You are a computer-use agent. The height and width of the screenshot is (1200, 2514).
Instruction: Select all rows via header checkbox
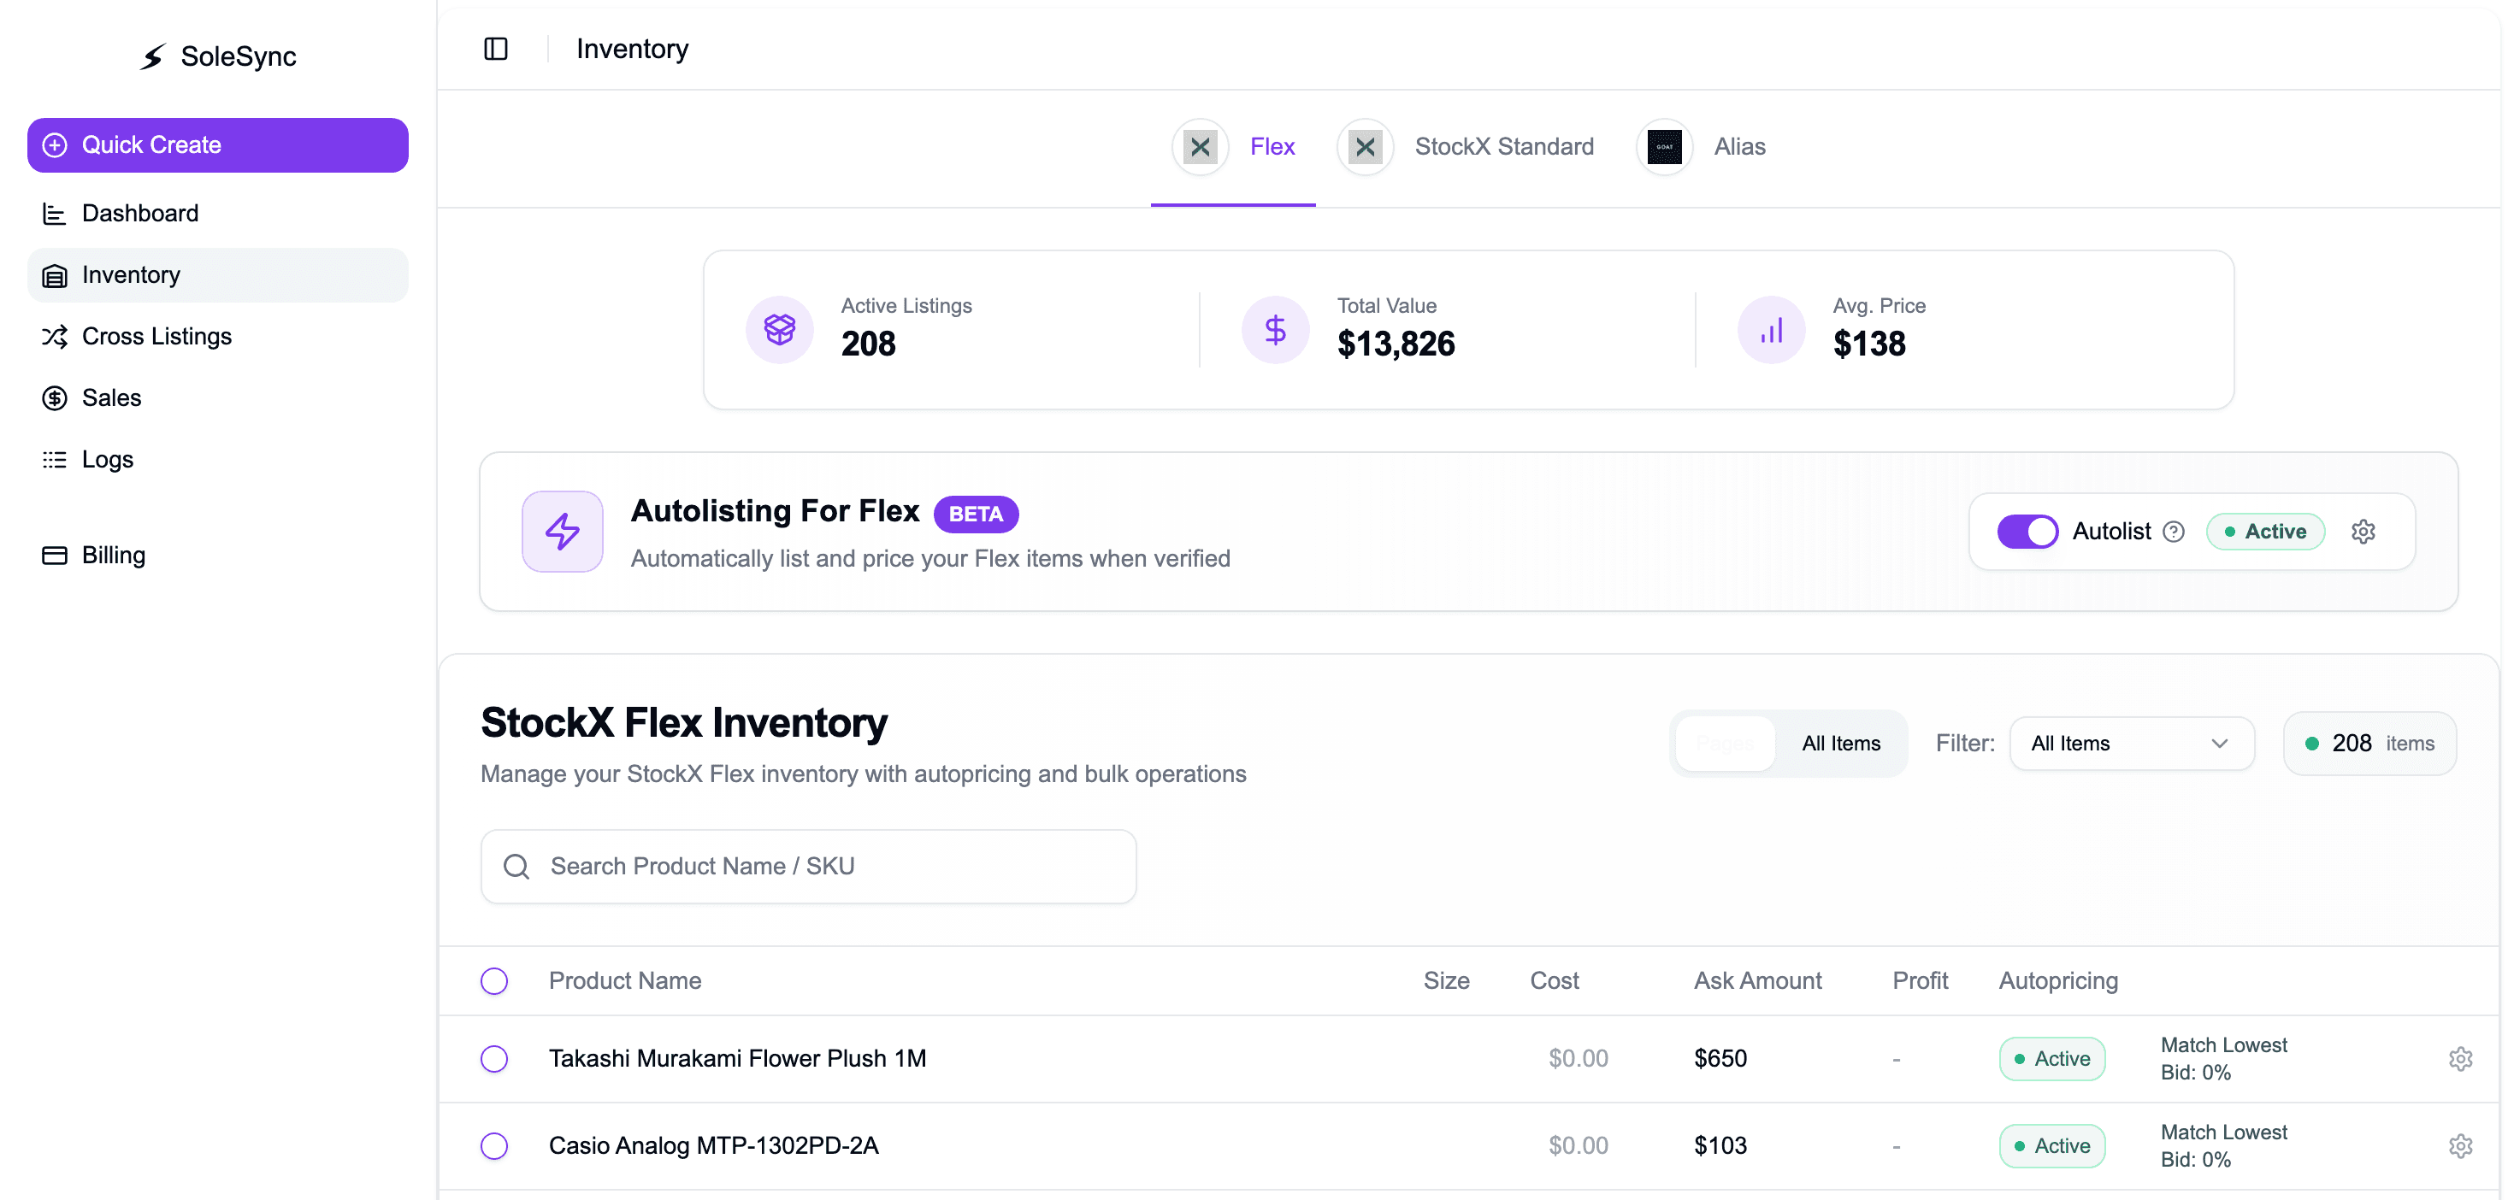tap(494, 980)
